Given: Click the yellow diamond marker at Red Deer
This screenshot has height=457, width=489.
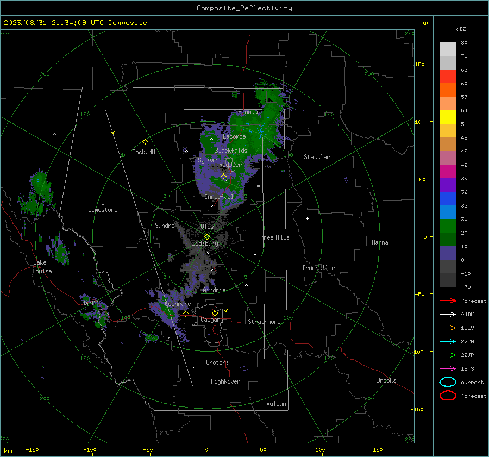Looking at the screenshot, I should pyautogui.click(x=223, y=177).
